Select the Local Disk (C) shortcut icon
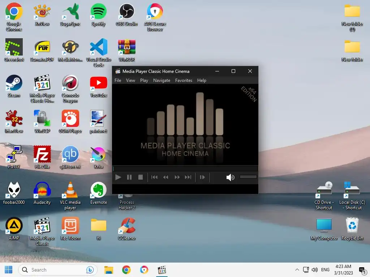Image resolution: width=370 pixels, height=277 pixels. (x=352, y=195)
